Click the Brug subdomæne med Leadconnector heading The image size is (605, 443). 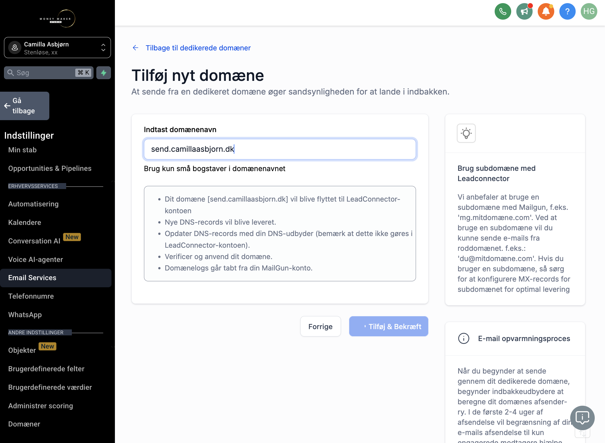click(497, 173)
